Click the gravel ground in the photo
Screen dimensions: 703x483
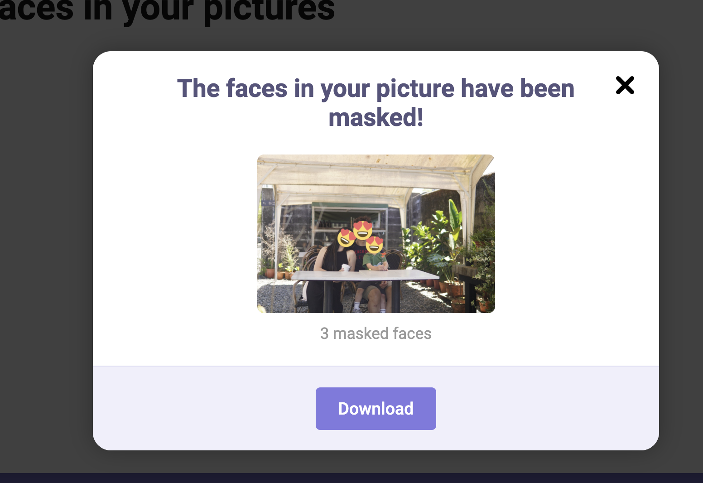pos(276,297)
